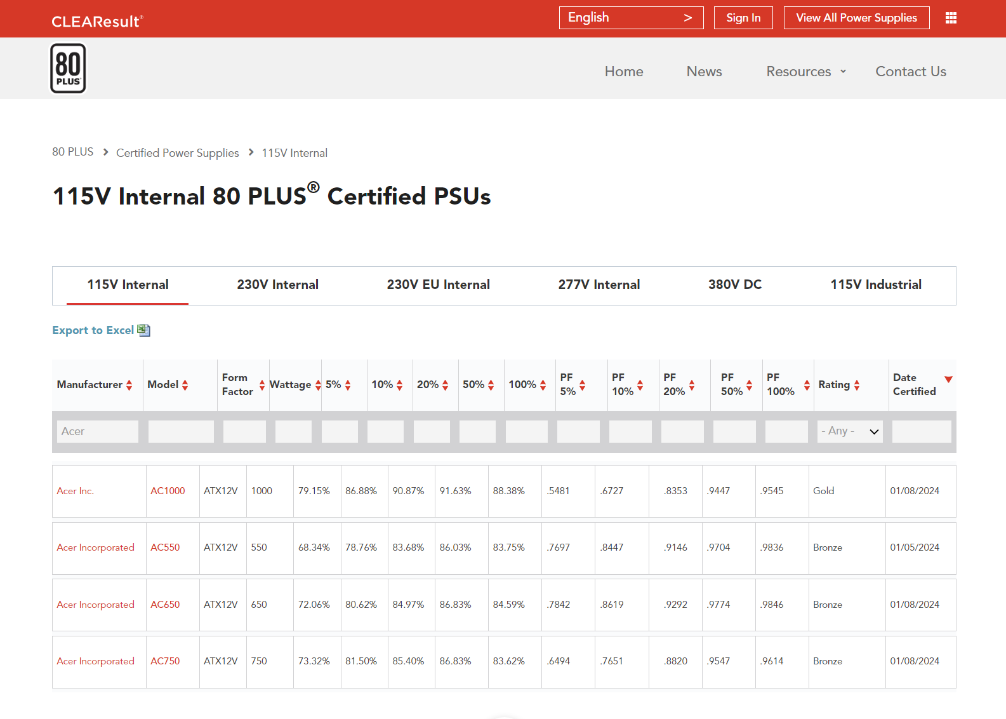Sort by Manufacturer using arrows icon
Viewport: 1006px width, 719px height.
[129, 385]
